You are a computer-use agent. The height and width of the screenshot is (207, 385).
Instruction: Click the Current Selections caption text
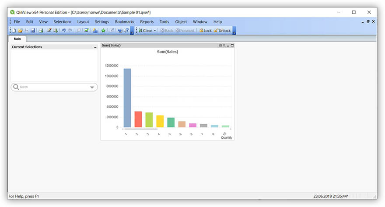(x=27, y=47)
